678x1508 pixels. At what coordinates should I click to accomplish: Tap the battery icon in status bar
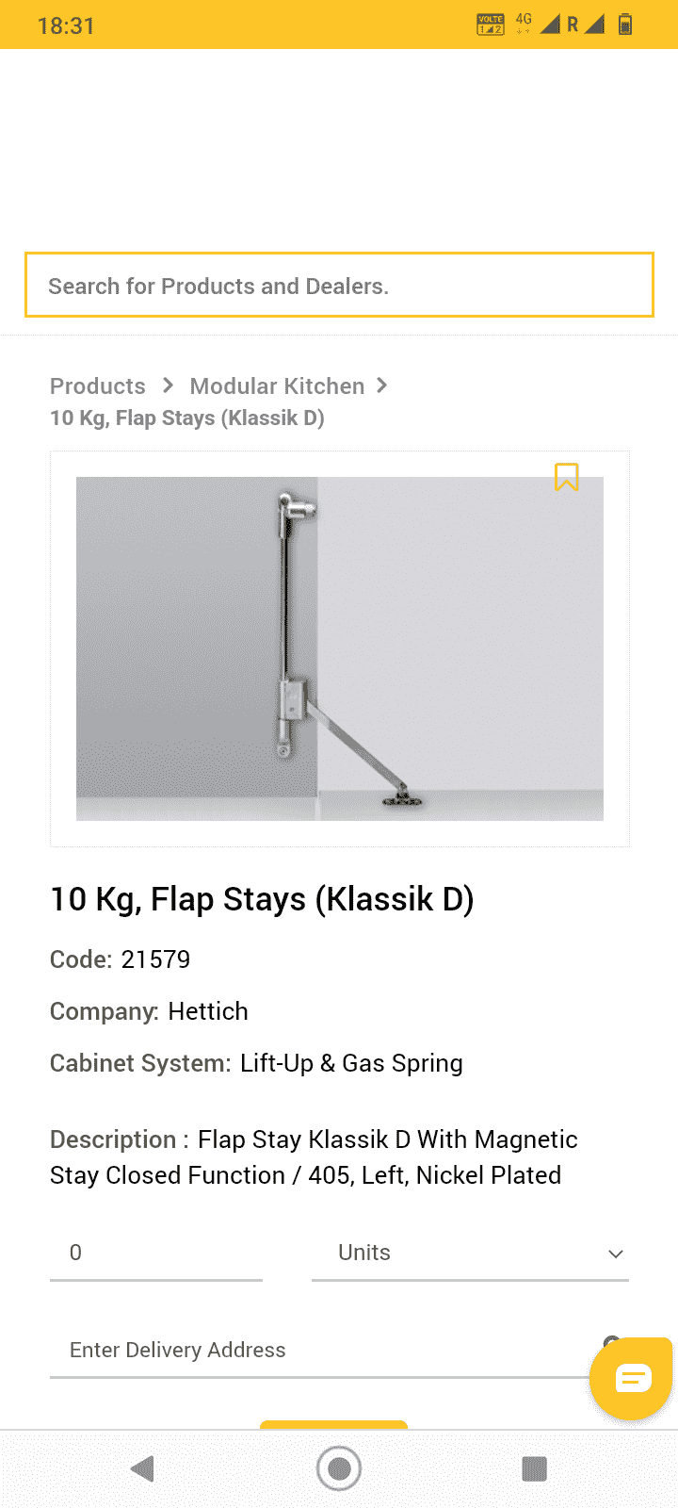pyautogui.click(x=624, y=25)
